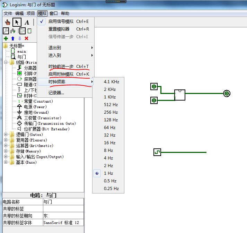
Task: Select the 分离器 splitter component
Action: pos(27,68)
